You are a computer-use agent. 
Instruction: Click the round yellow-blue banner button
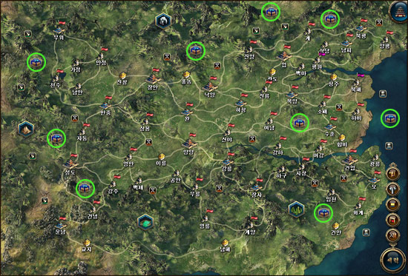392,205
